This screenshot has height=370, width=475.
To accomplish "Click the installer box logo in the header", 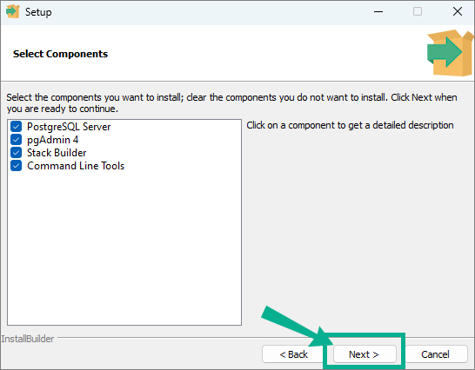I will click(x=450, y=53).
